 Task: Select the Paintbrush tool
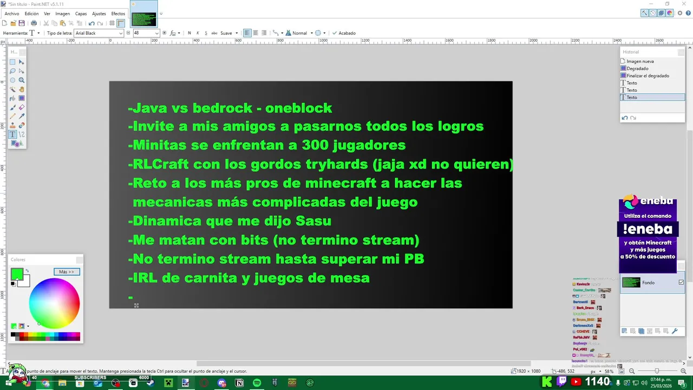12,107
